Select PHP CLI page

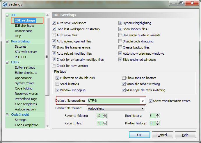pos(20,57)
